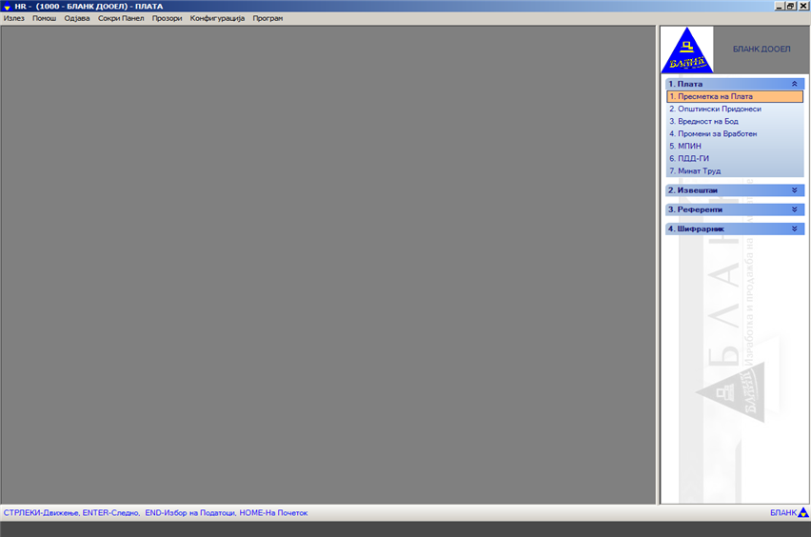
Task: Click the application icon in the title bar
Action: coord(7,6)
